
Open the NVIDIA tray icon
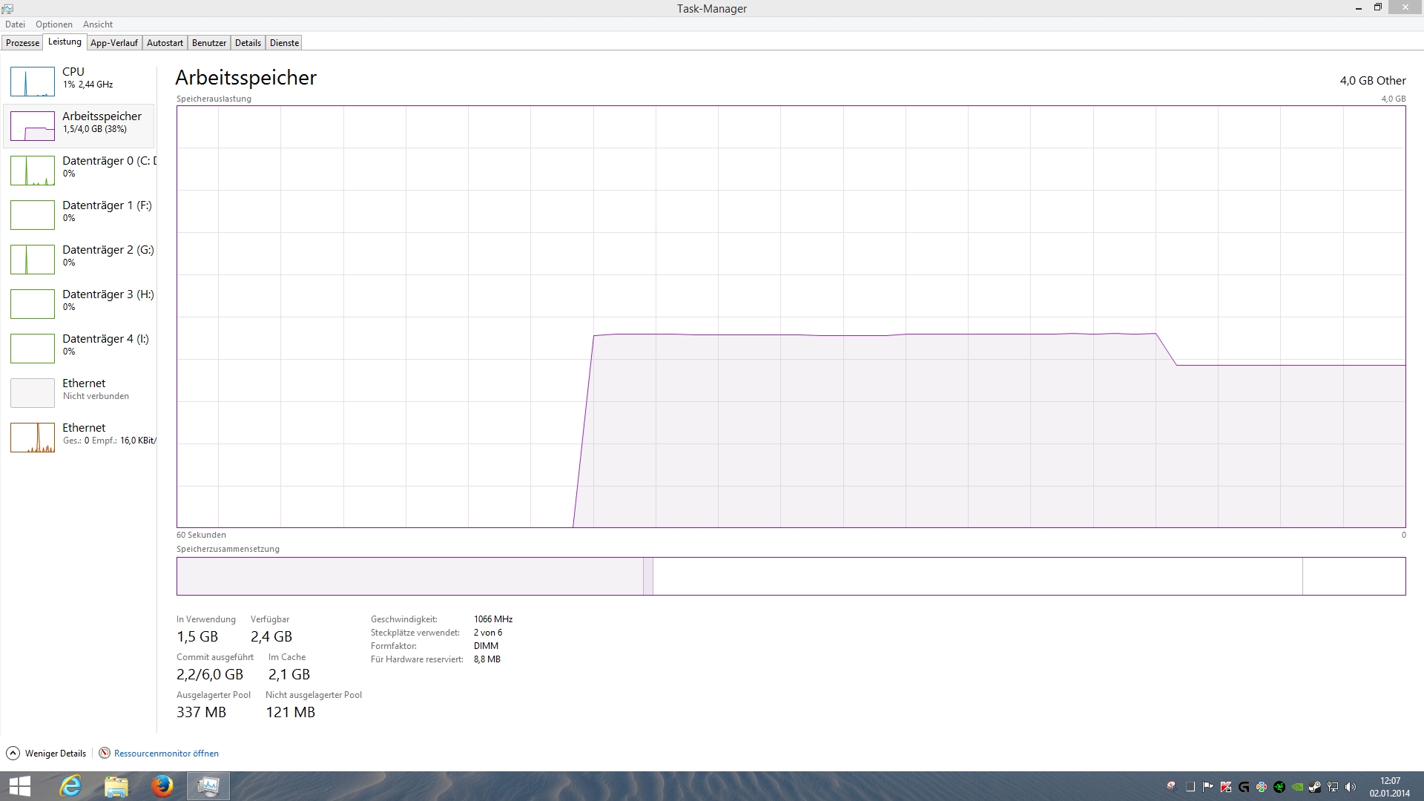pos(1297,787)
